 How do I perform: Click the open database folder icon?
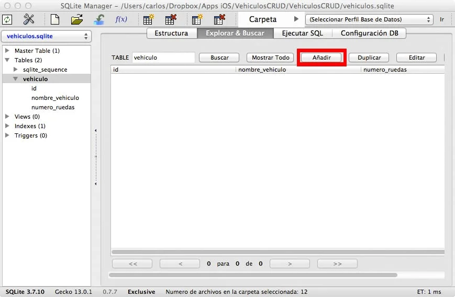coord(76,19)
